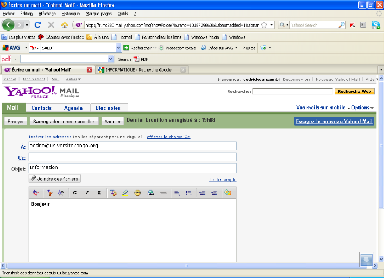Screen dimensions: 384x278
Task: Insert a bulleted list
Action: (188, 193)
